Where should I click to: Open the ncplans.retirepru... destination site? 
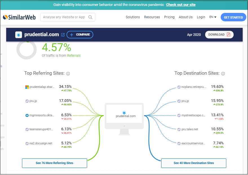(x=194, y=87)
